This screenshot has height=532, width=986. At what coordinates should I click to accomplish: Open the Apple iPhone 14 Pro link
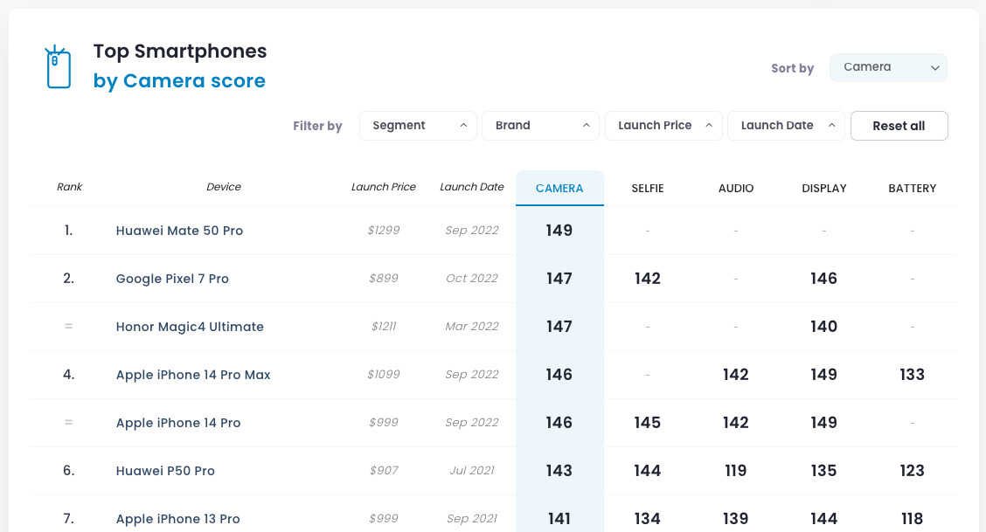click(178, 423)
